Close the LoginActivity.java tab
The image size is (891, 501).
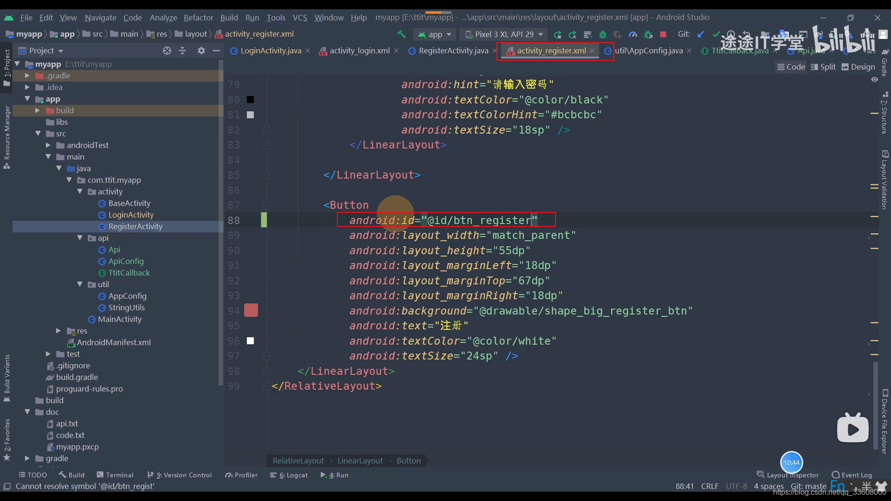[x=308, y=51]
